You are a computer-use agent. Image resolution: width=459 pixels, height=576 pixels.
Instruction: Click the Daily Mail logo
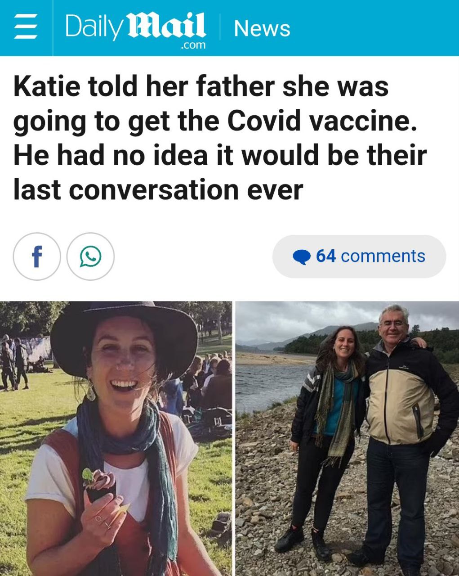click(x=136, y=30)
